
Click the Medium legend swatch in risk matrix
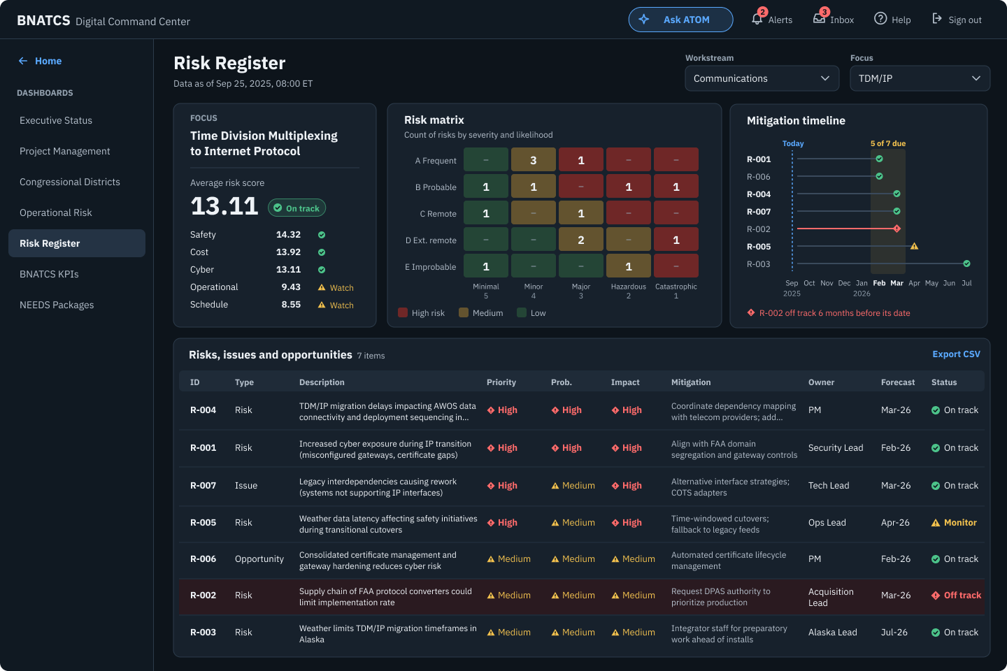(464, 312)
